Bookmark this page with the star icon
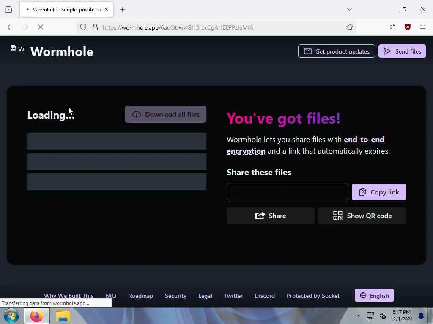The image size is (433, 324). point(350,27)
